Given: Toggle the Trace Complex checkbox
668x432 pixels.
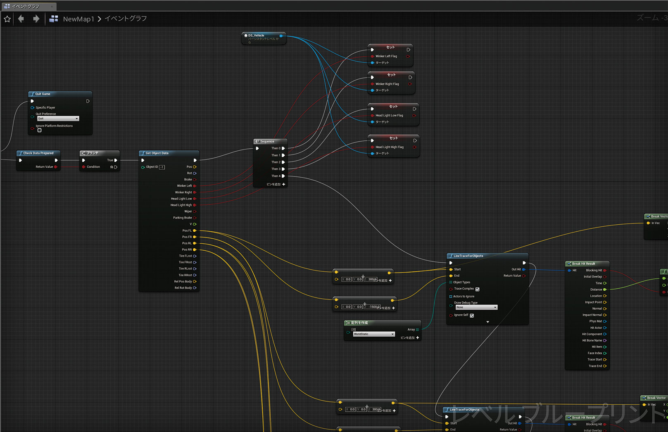Looking at the screenshot, I should tap(477, 289).
